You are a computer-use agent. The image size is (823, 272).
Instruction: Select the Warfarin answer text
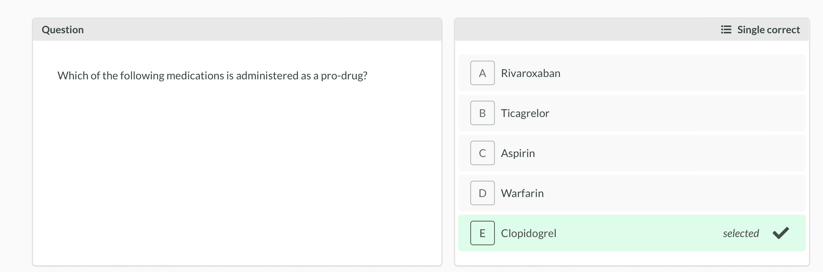click(522, 193)
